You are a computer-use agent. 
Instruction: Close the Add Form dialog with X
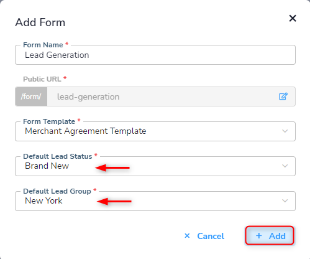293,19
